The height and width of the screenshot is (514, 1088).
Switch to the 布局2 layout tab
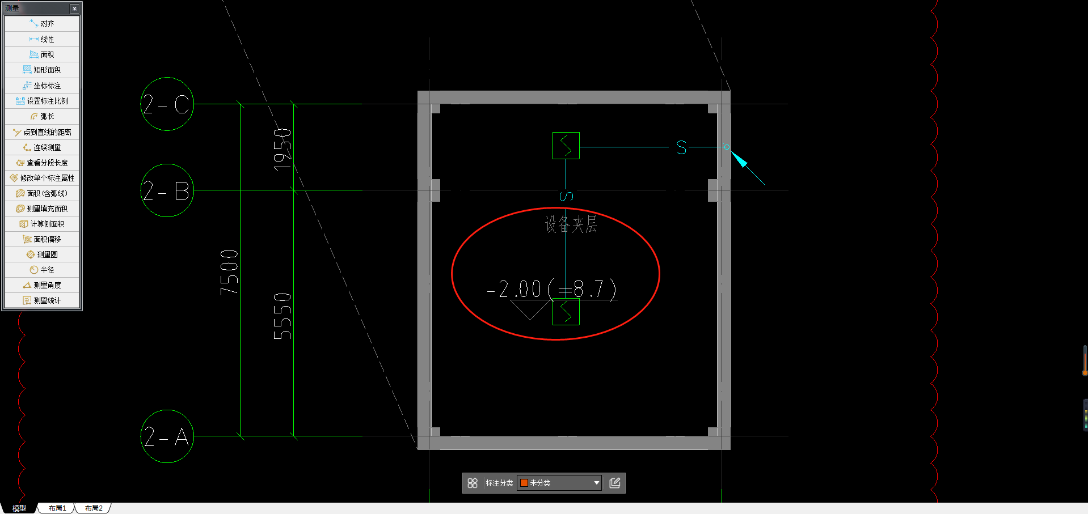coord(94,508)
